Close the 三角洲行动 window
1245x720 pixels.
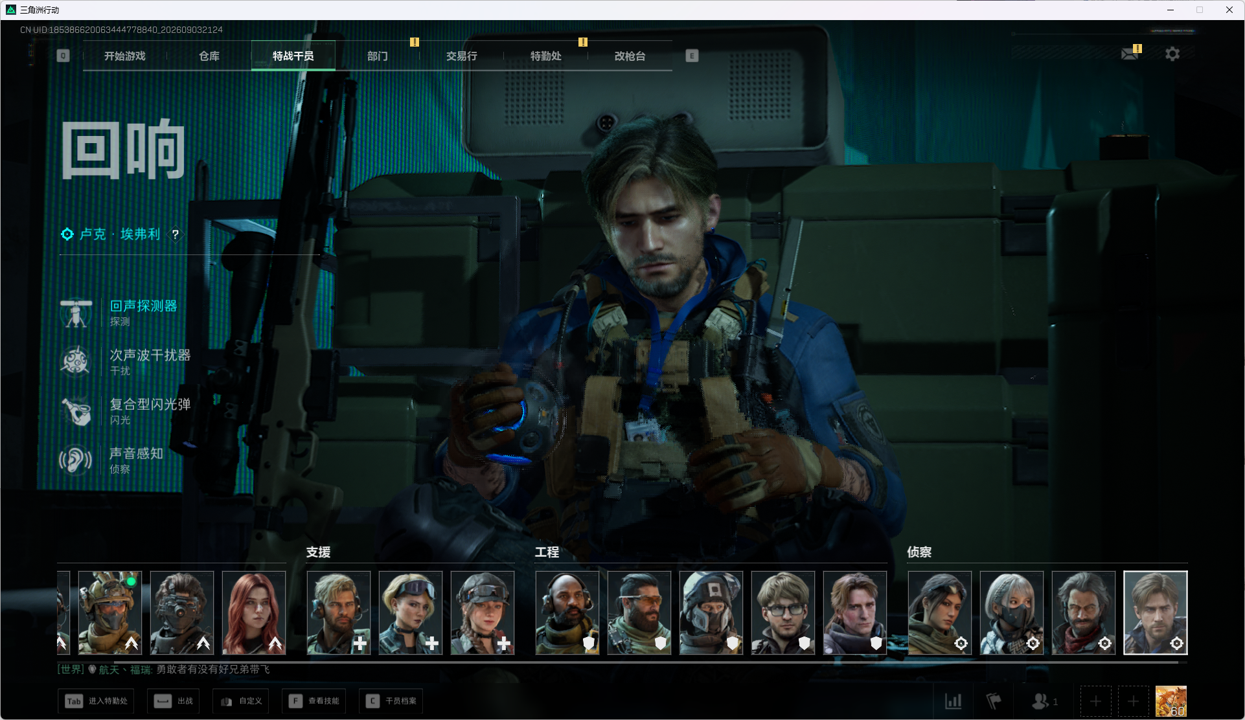[1229, 10]
